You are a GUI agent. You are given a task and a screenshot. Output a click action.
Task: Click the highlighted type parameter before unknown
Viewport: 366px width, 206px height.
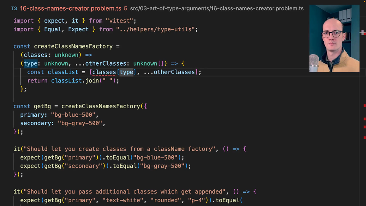[30, 63]
